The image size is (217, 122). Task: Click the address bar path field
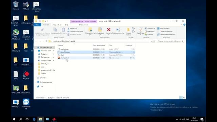pos(101,41)
